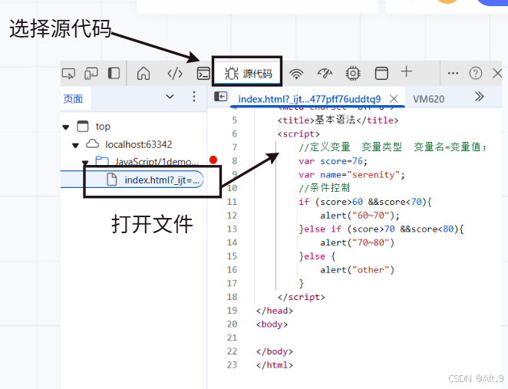508x389 pixels.
Task: Select the 源代码 Sources tab
Action: coord(247,73)
